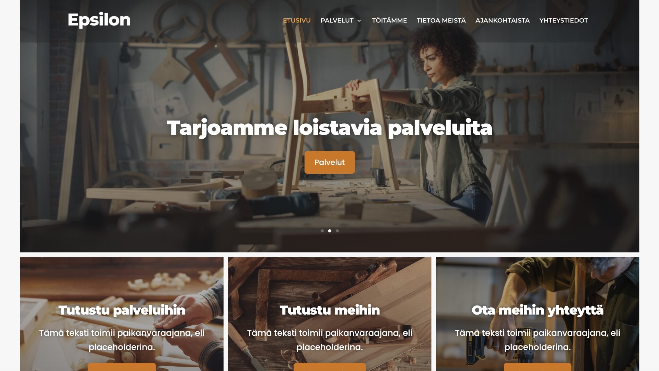Click the hero headline Tarjoamme loistavia palveluita
The height and width of the screenshot is (371, 659).
pos(329,128)
